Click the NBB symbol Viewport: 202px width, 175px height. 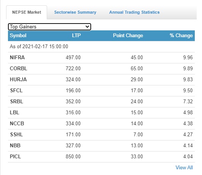[x=15, y=145]
